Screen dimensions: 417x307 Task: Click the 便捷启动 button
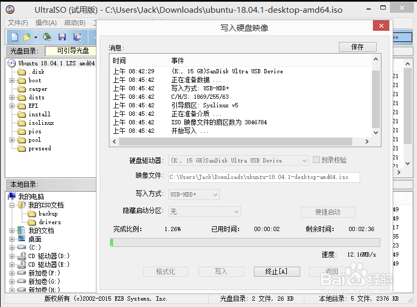coord(328,212)
